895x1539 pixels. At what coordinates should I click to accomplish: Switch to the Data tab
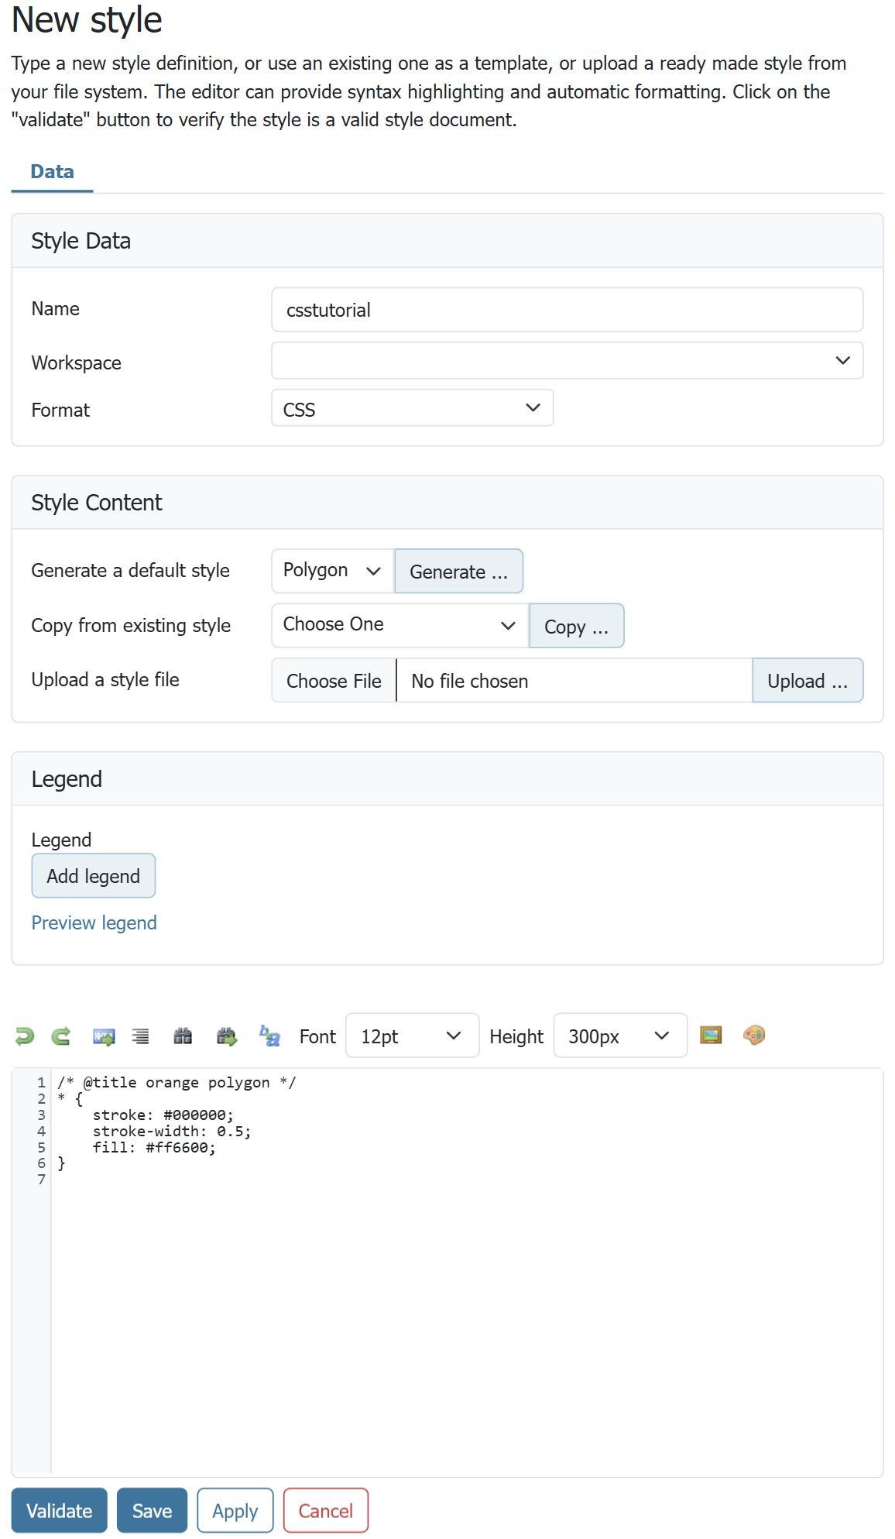(52, 172)
